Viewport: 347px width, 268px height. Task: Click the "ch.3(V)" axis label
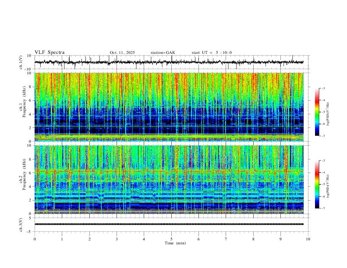tap(21, 225)
